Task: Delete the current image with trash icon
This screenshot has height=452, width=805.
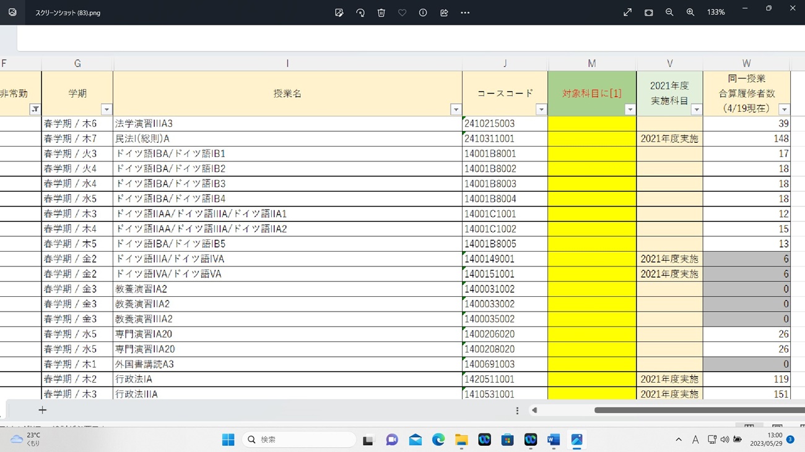Action: coord(381,12)
